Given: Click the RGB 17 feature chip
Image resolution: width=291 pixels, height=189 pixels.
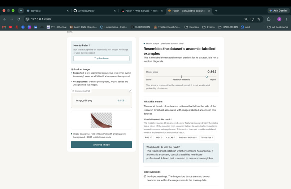Looking at the screenshot, I should (148, 137).
